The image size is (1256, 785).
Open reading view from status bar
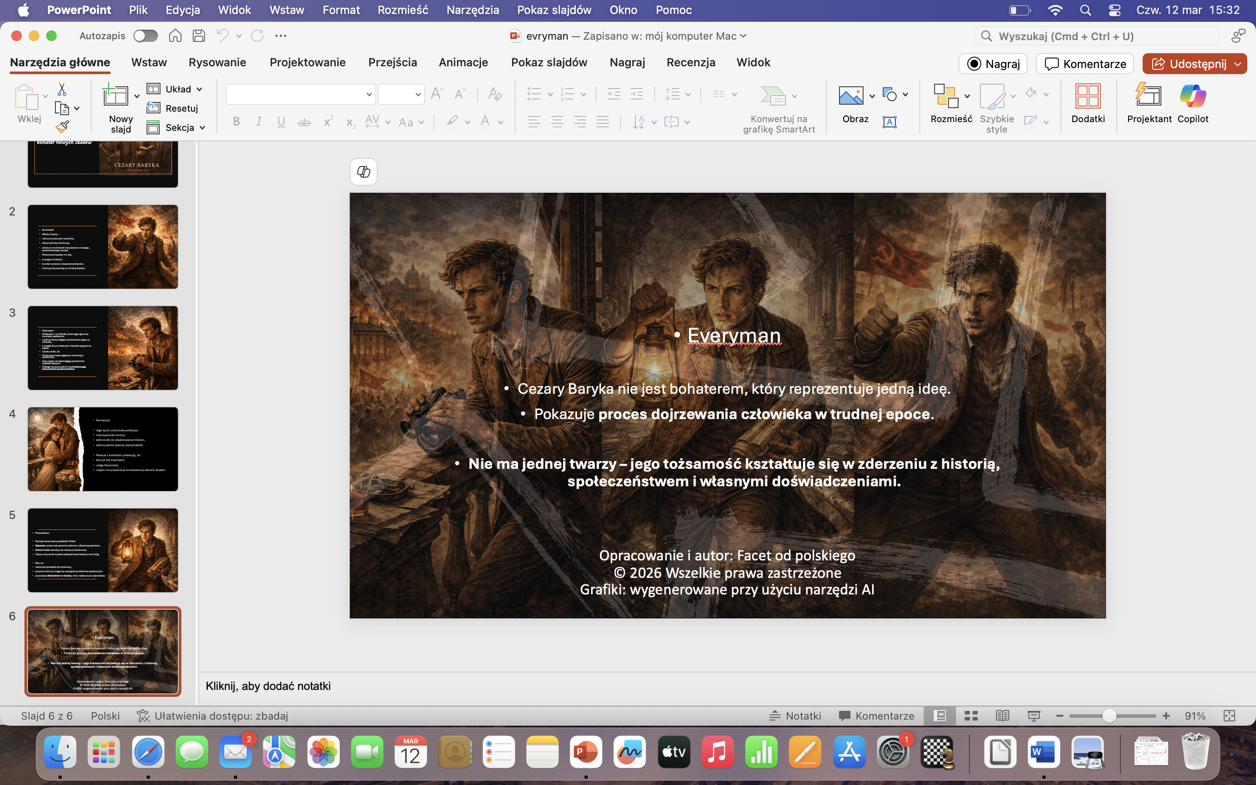coord(1002,716)
